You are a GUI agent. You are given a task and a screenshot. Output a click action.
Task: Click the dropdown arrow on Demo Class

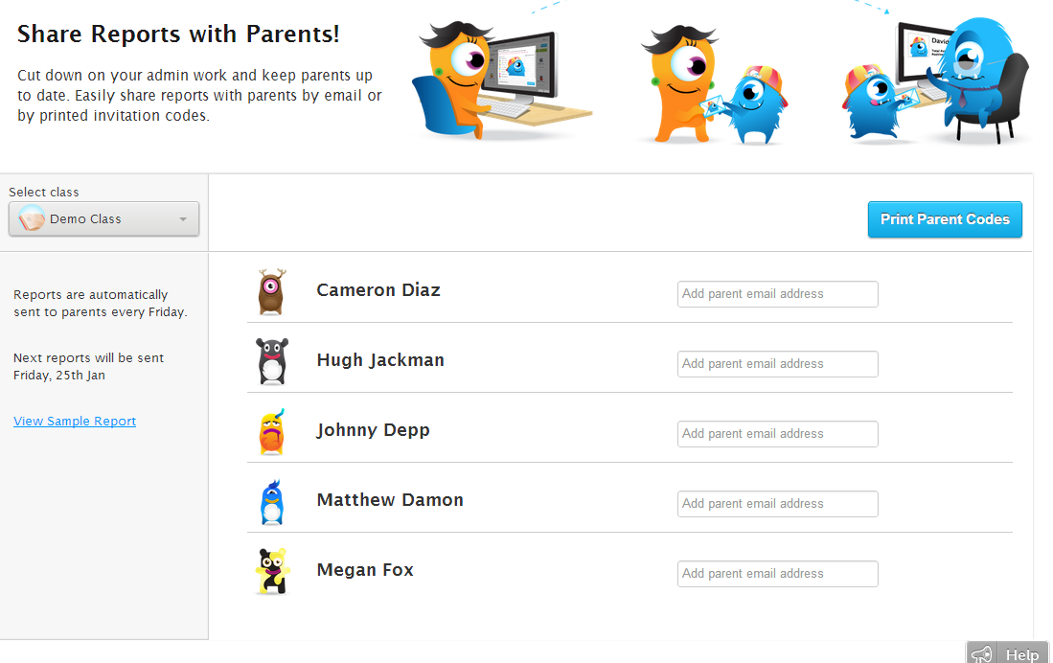184,218
